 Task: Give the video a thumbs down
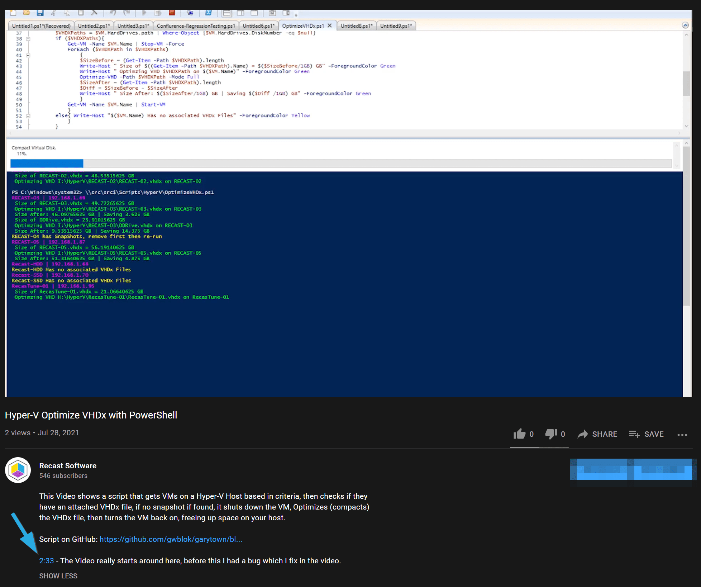(550, 434)
